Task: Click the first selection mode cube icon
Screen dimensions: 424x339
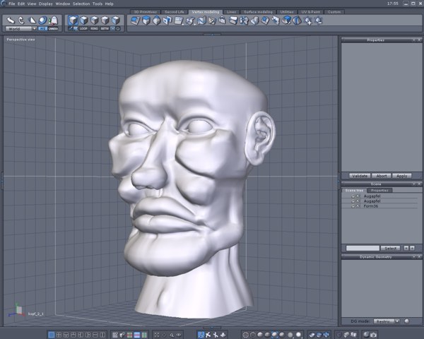Action: [73, 20]
